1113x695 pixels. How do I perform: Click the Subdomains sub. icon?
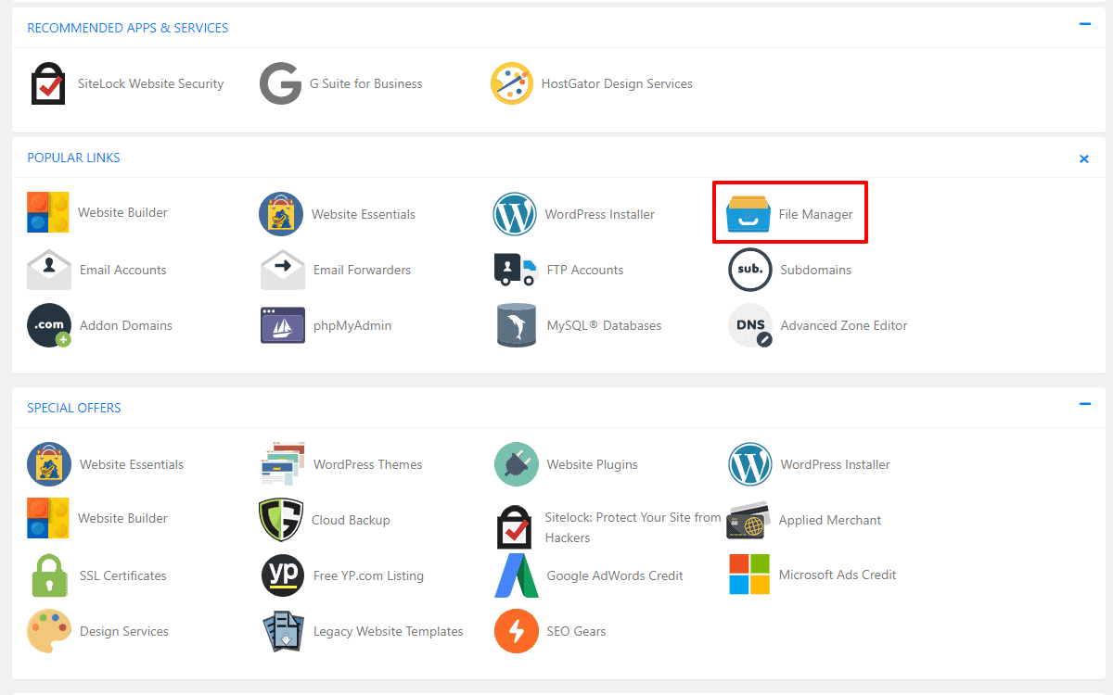click(x=750, y=270)
